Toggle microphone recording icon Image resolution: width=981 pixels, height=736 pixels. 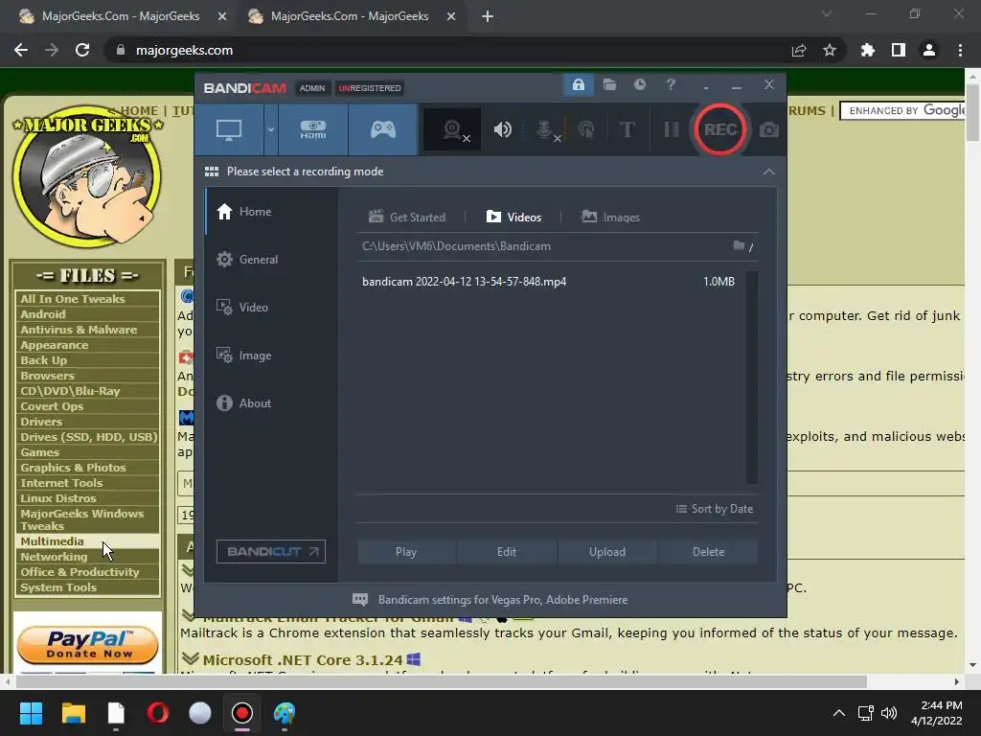tap(546, 129)
